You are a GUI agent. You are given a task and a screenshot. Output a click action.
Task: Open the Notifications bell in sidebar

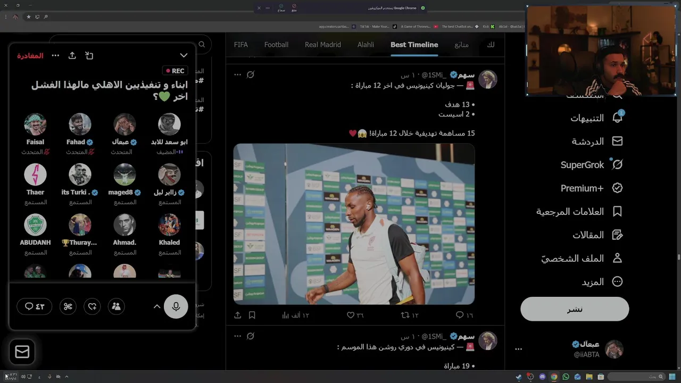618,118
